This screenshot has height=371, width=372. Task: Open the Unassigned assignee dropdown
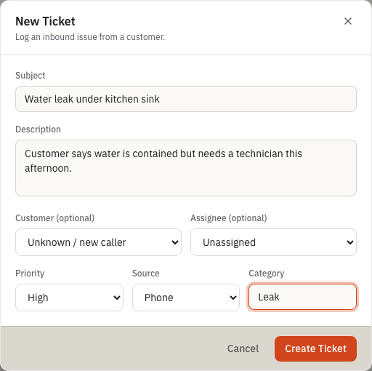[273, 242]
